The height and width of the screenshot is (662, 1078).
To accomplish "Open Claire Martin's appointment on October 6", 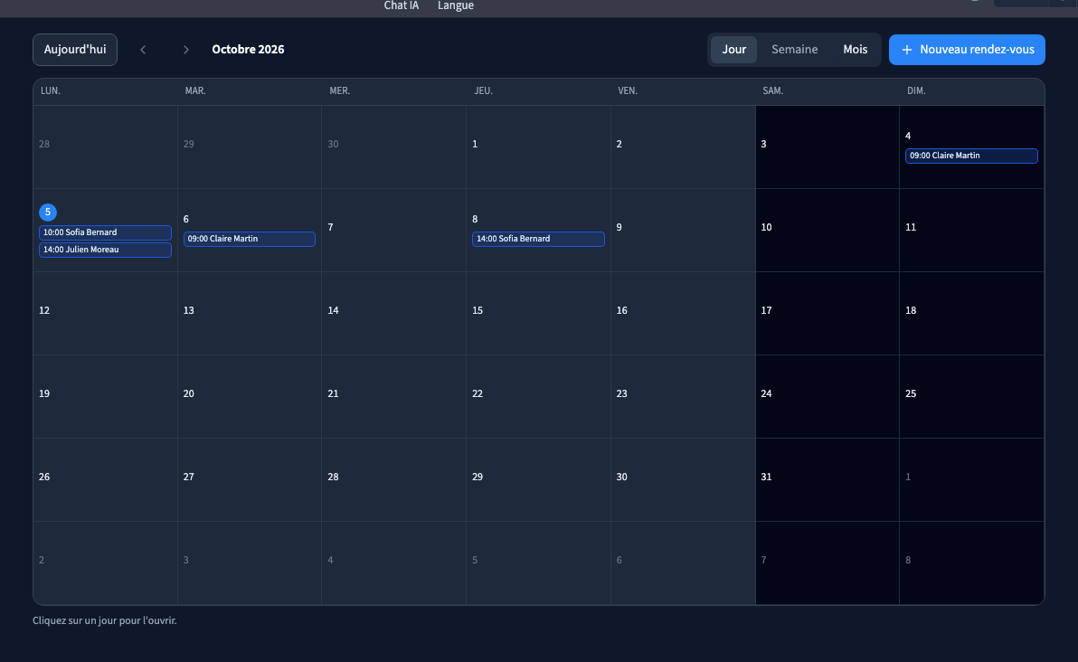I will pos(250,239).
